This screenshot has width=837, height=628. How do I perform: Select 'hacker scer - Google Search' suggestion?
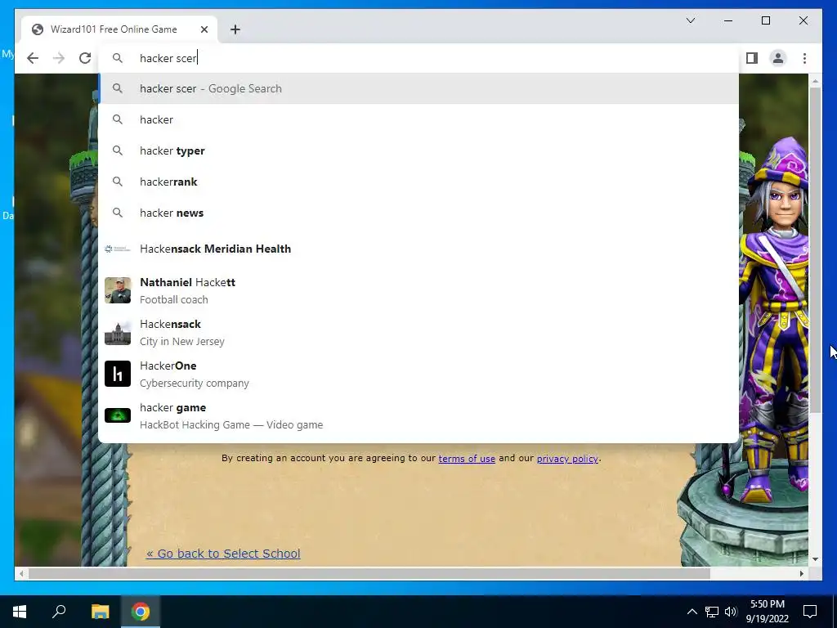click(418, 88)
